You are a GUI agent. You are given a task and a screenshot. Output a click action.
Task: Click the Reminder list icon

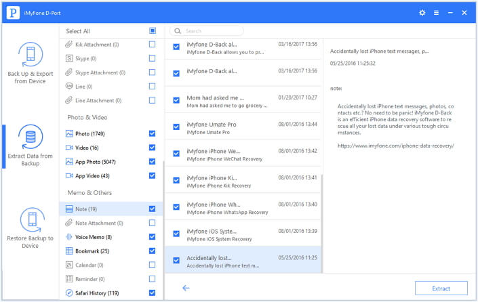tap(69, 279)
